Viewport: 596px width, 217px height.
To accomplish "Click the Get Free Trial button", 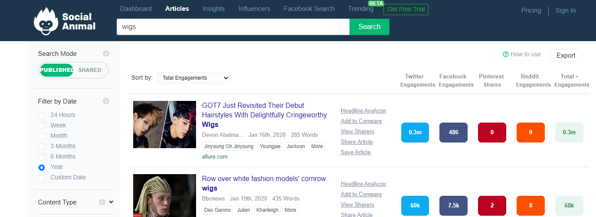I will point(406,10).
